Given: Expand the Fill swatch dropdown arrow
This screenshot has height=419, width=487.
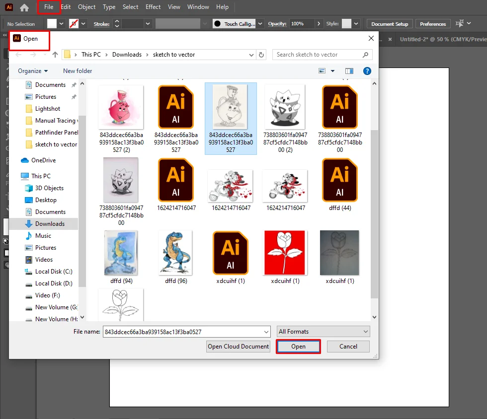Looking at the screenshot, I should 62,24.
